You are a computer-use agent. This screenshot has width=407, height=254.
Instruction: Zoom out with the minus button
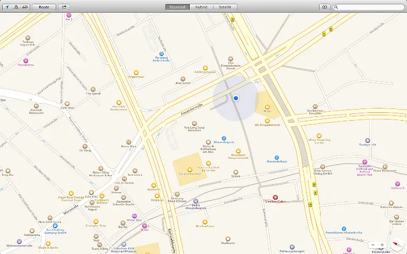tap(373, 244)
